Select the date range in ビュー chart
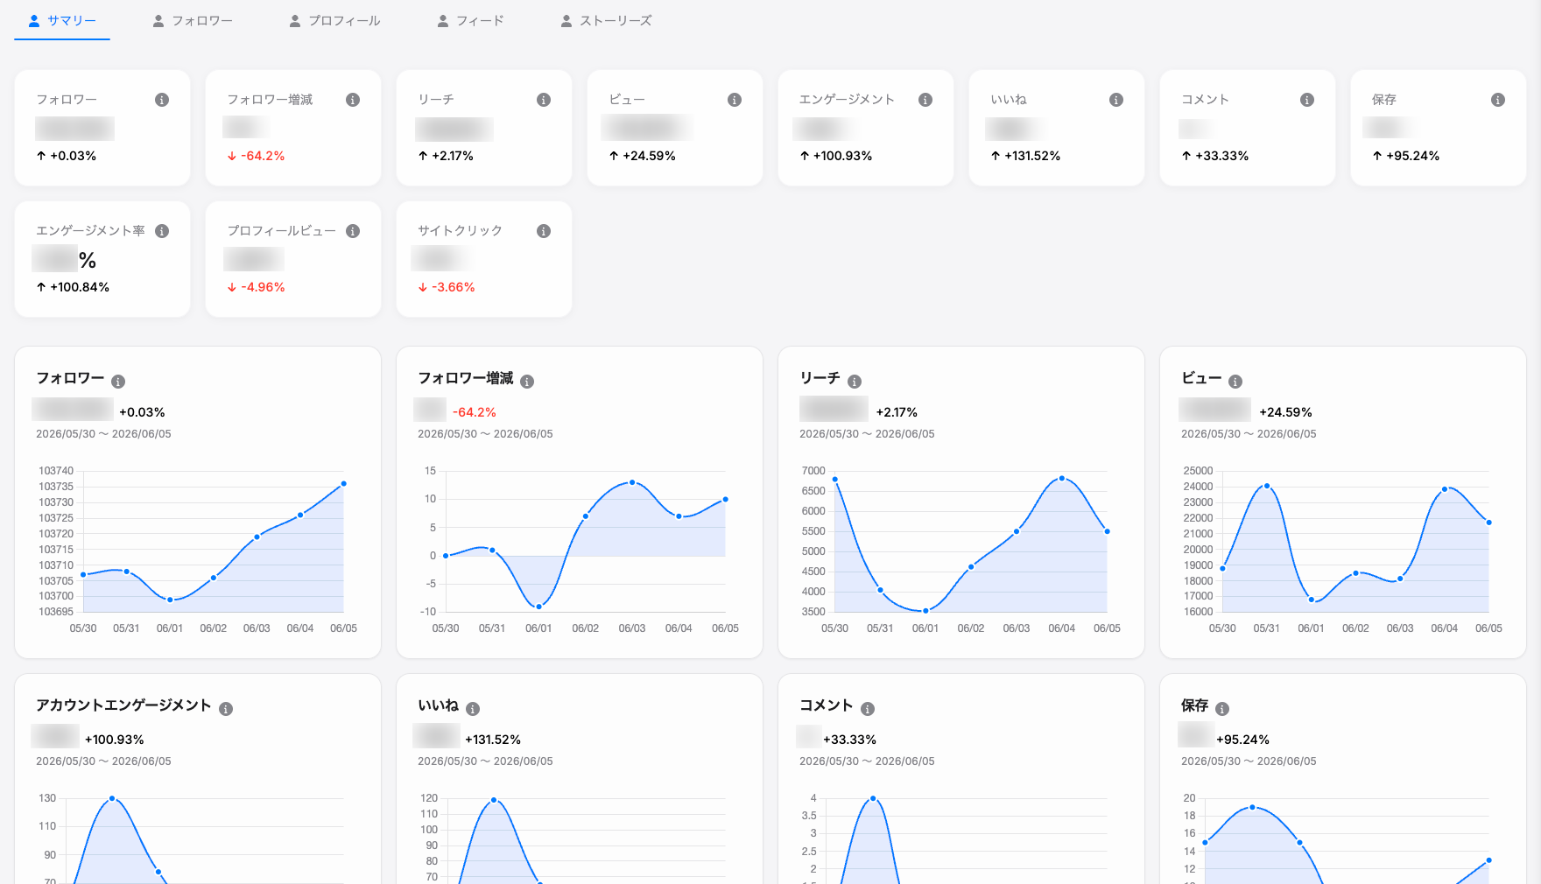 tap(1249, 434)
